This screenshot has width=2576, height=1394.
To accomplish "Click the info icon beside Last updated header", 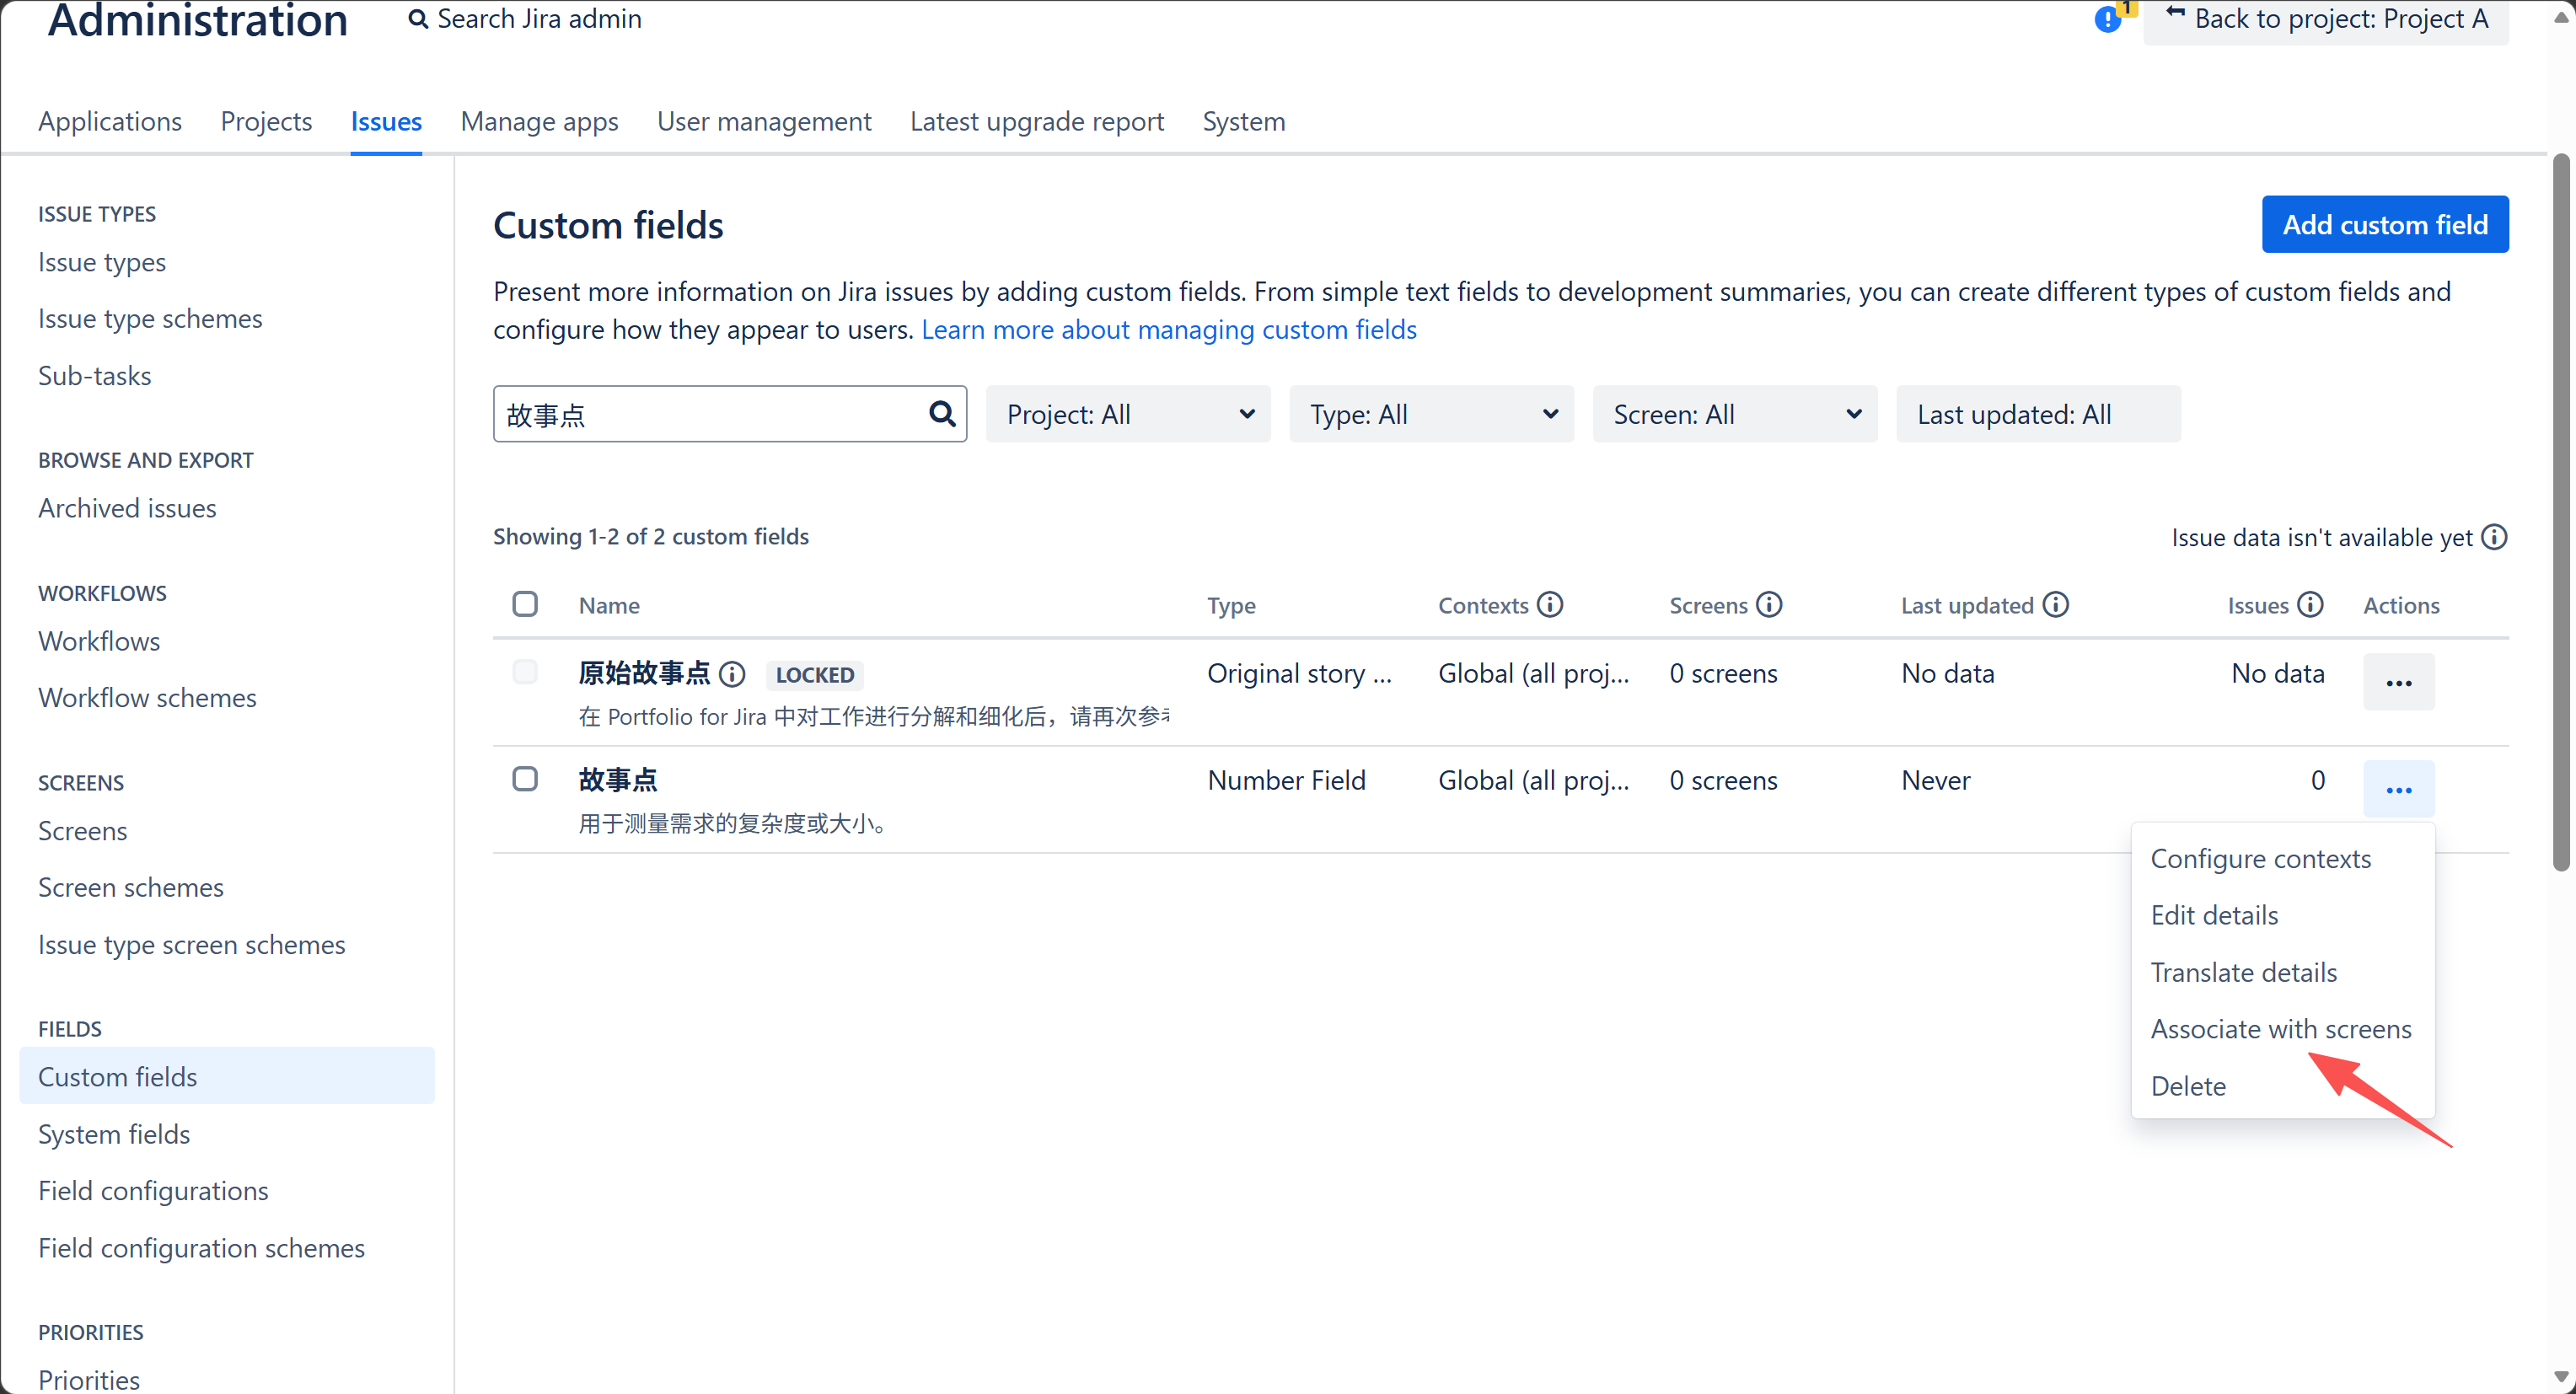I will pyautogui.click(x=2055, y=605).
